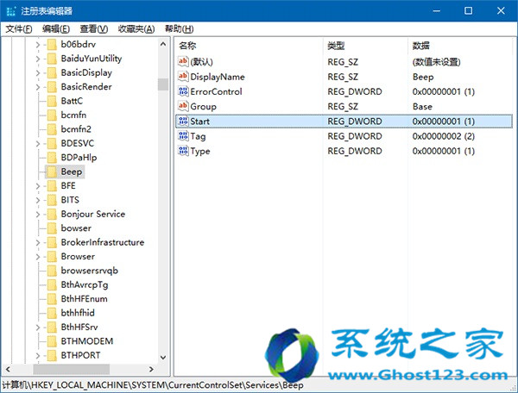
Task: Select the BTHMODEM key in tree
Action: tap(86, 341)
